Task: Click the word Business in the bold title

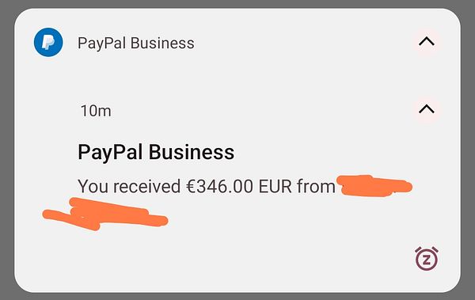Action: click(x=192, y=152)
